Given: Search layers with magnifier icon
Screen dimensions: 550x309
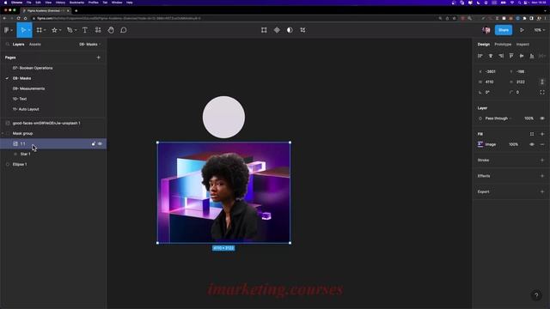Looking at the screenshot, I should tap(8, 44).
